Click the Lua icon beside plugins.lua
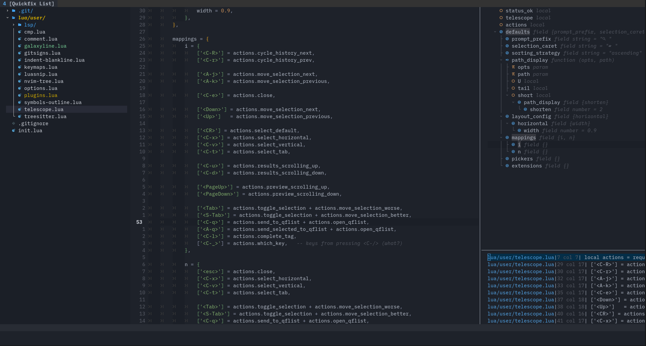The image size is (646, 346). coord(20,95)
